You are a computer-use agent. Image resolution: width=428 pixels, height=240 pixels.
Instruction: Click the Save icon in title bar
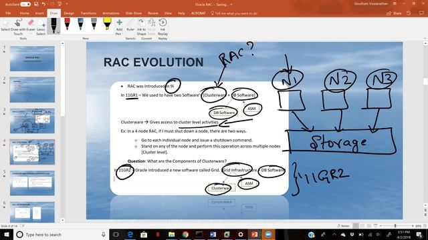[36, 5]
